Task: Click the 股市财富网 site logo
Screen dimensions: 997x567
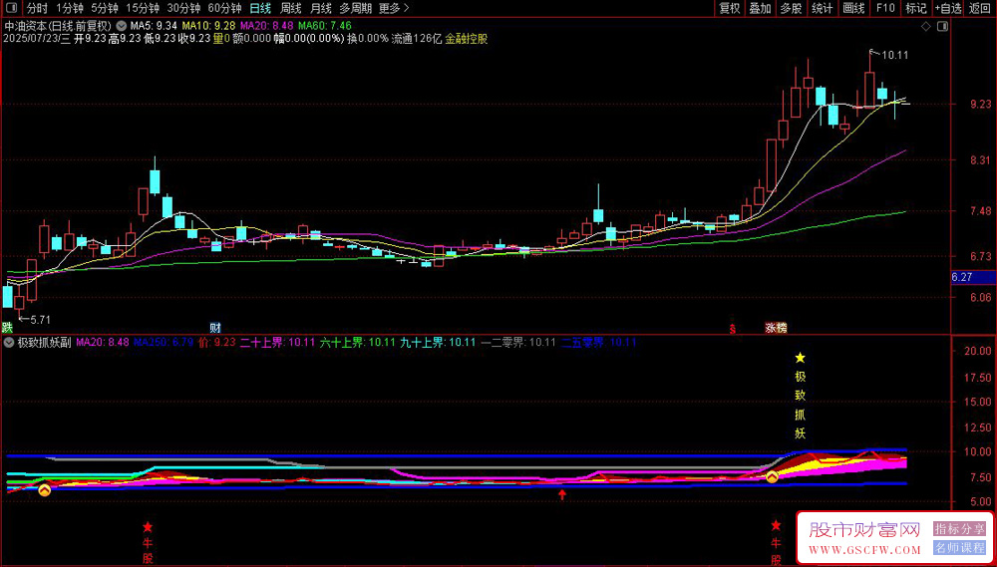Action: click(x=864, y=529)
